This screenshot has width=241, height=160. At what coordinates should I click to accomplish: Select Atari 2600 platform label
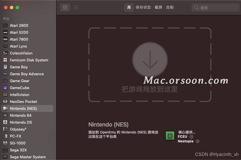[x=19, y=26]
